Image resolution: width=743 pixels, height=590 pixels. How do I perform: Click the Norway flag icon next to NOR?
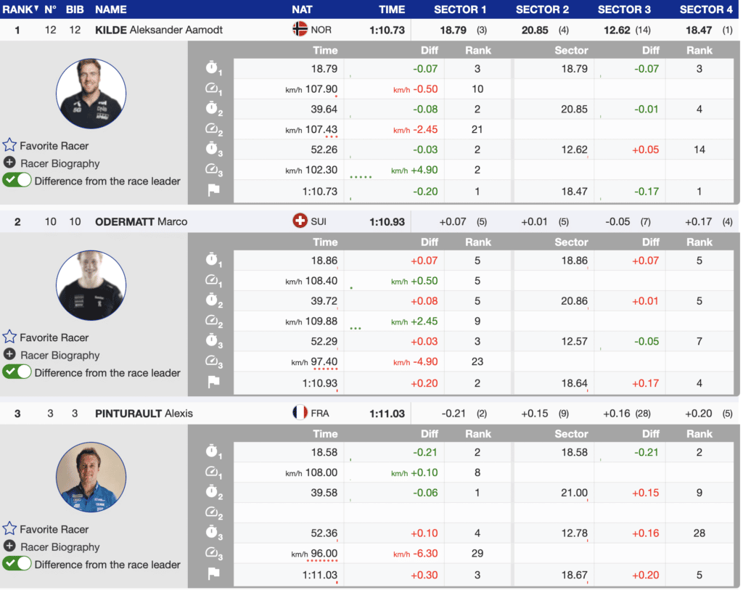(x=300, y=30)
